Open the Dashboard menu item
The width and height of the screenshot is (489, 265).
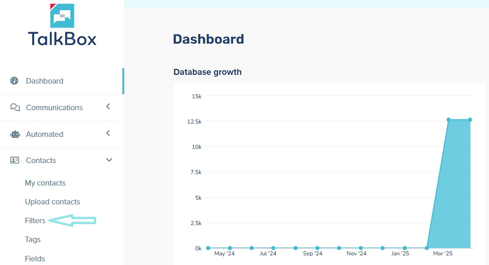[x=45, y=81]
